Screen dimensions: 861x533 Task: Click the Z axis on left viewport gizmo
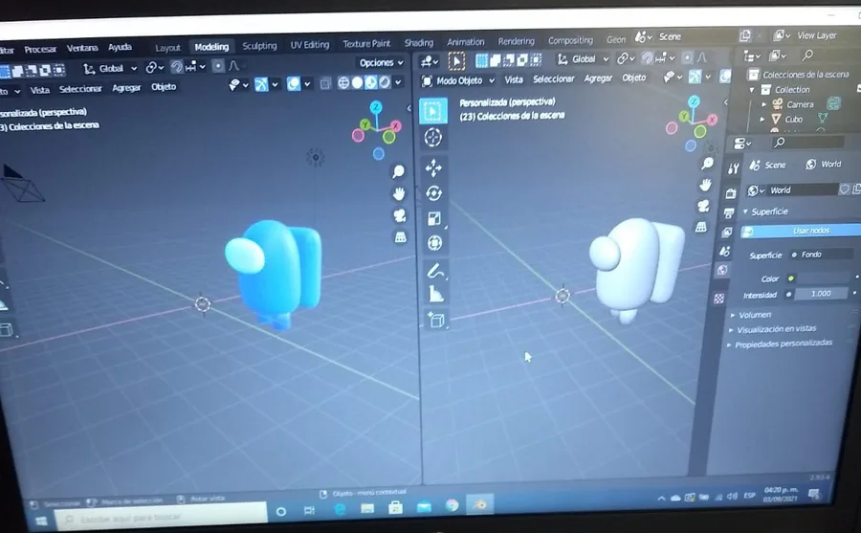(376, 107)
